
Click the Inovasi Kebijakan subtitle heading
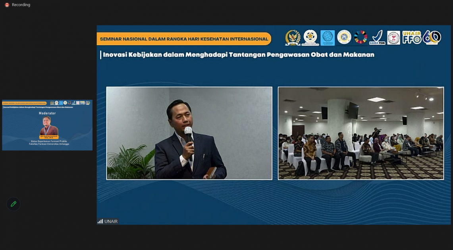238,55
